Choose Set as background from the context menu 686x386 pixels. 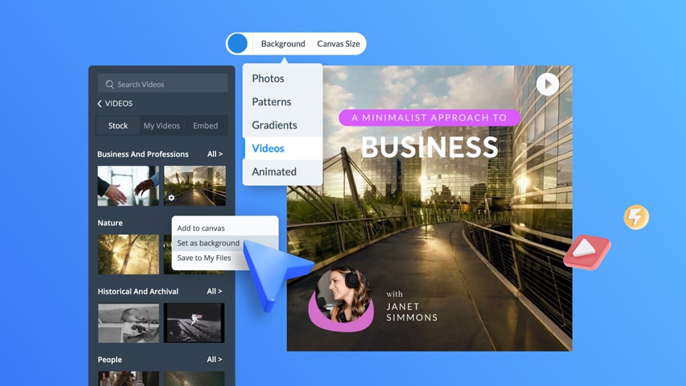208,242
